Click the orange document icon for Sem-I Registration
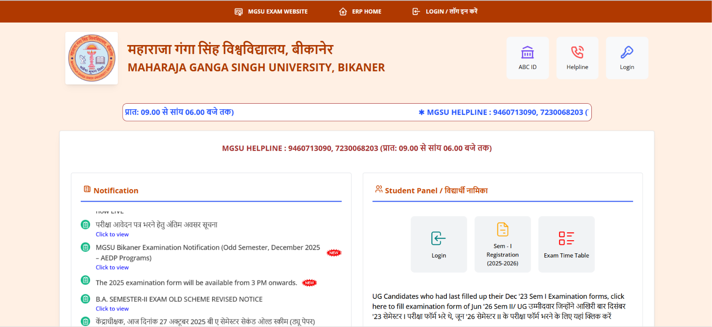The width and height of the screenshot is (712, 327). (503, 229)
